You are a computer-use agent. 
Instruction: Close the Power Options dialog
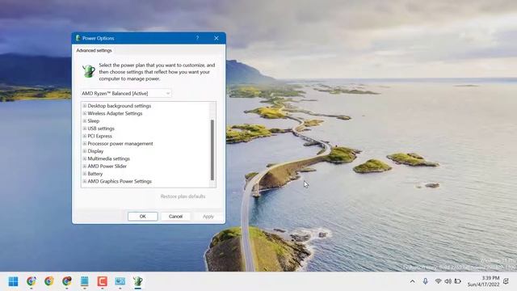pyautogui.click(x=216, y=38)
